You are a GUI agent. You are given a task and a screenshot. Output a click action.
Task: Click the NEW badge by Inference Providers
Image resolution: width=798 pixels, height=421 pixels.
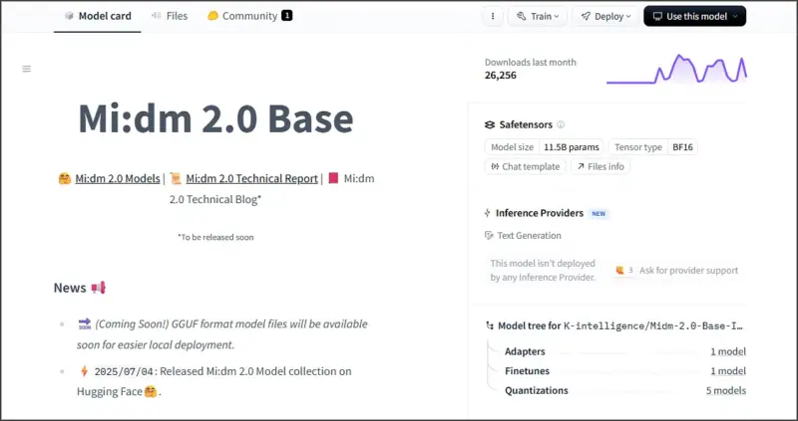coord(598,214)
